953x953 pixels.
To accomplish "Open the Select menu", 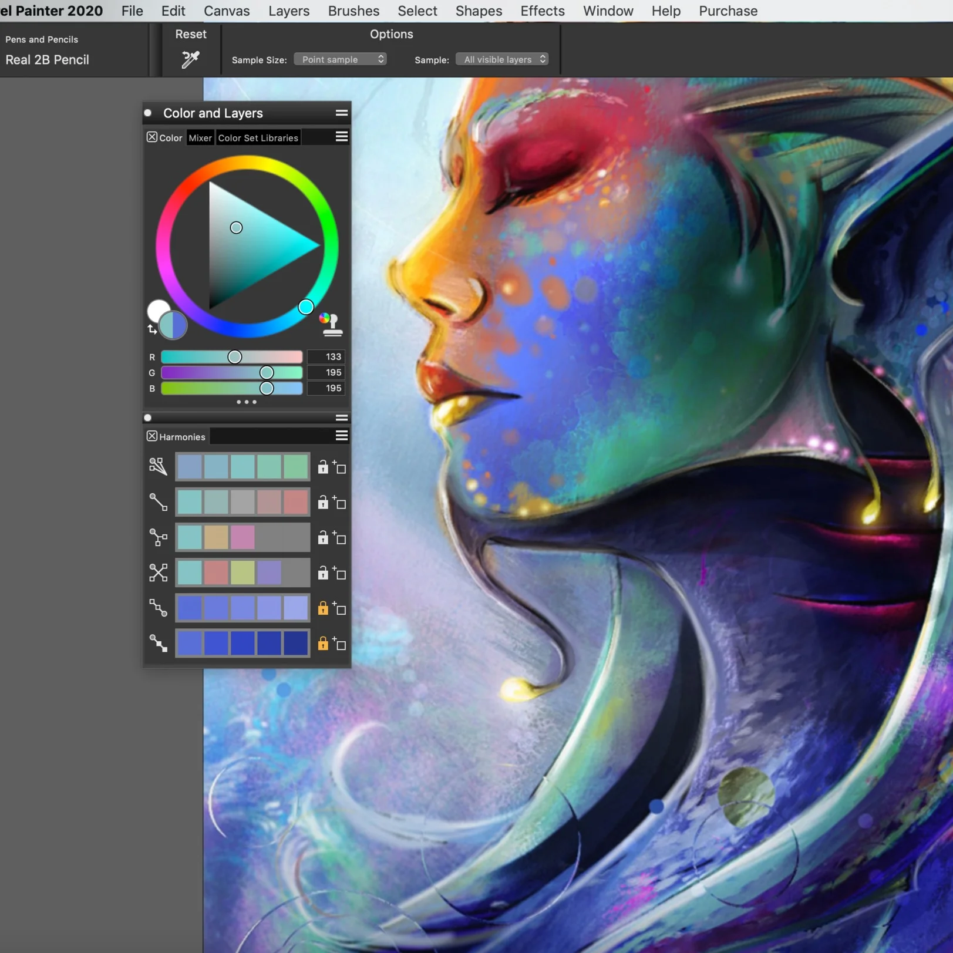I will 417,11.
